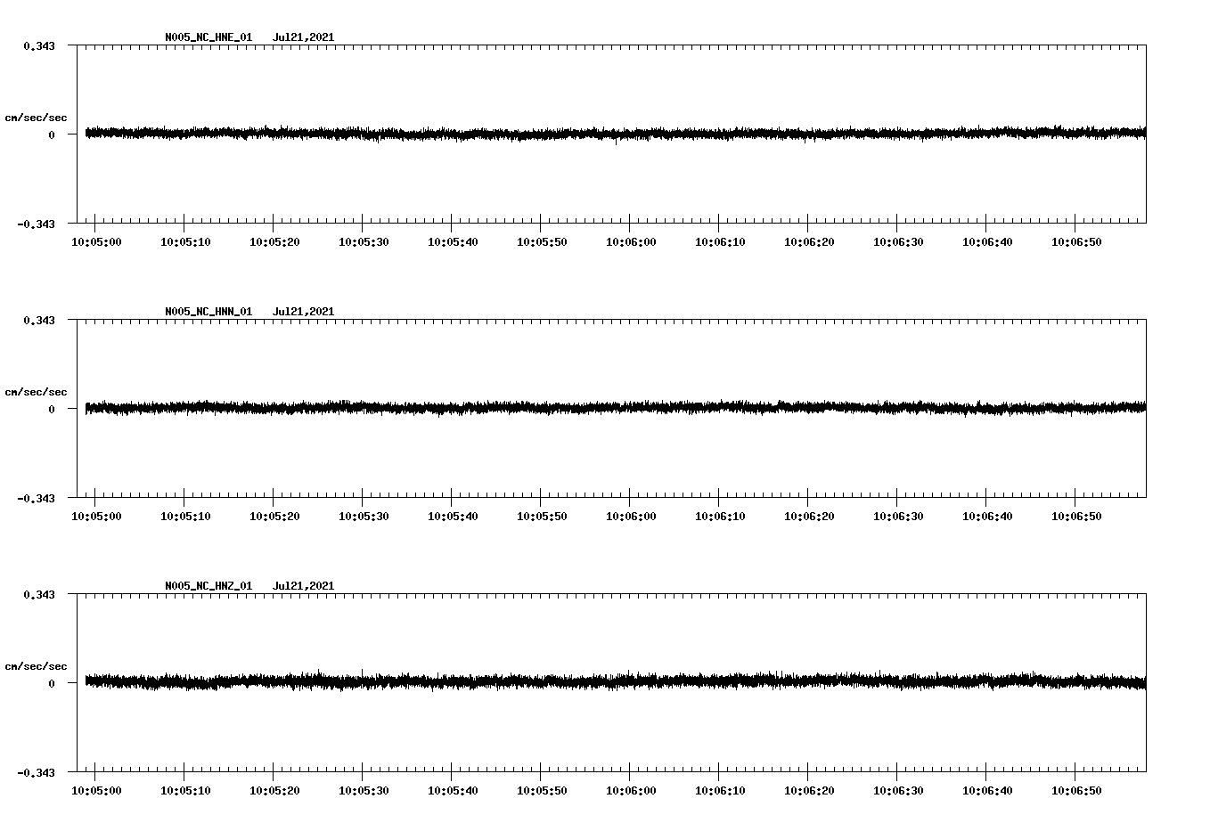Click -0.343 lower limit of HNZ plot

36,772
